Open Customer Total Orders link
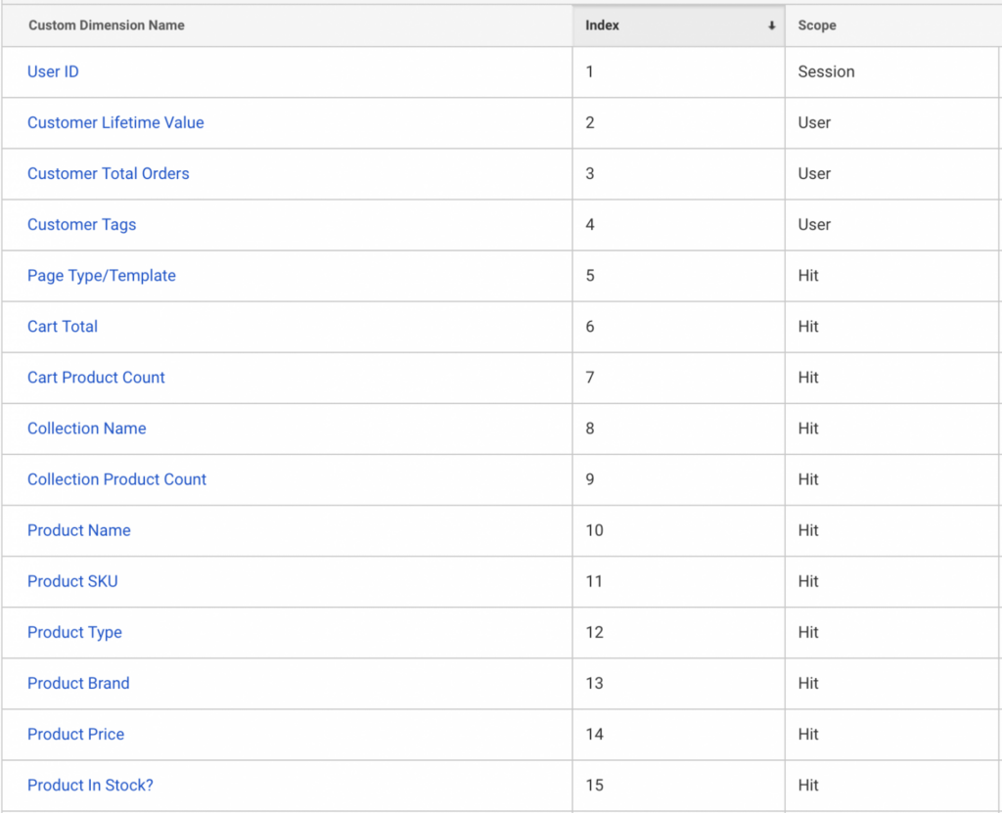1002x813 pixels. point(108,174)
